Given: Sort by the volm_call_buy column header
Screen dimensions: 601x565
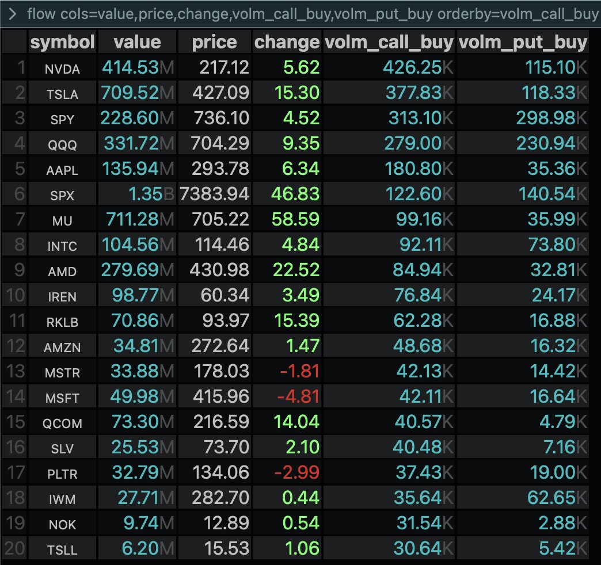Looking at the screenshot, I should click(x=389, y=42).
